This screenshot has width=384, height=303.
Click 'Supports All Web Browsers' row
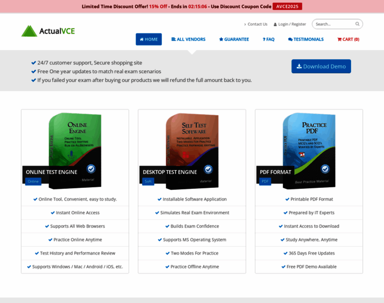pos(75,226)
